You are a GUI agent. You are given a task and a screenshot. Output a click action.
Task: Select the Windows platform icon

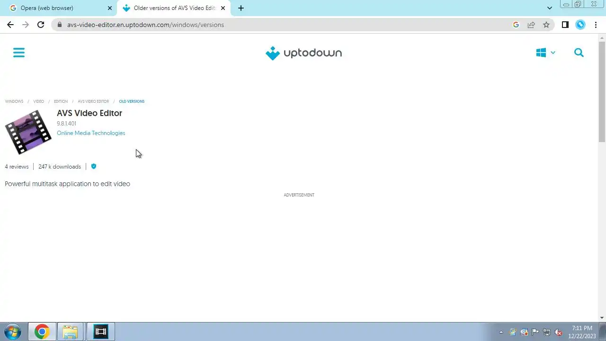coord(541,53)
